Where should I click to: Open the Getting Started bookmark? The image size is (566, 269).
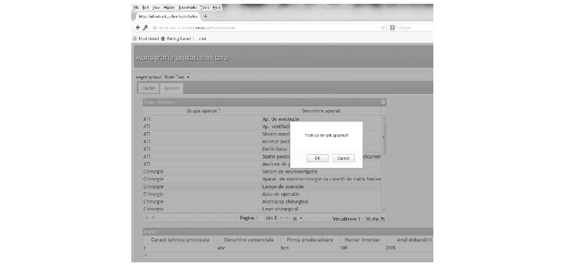click(x=175, y=39)
